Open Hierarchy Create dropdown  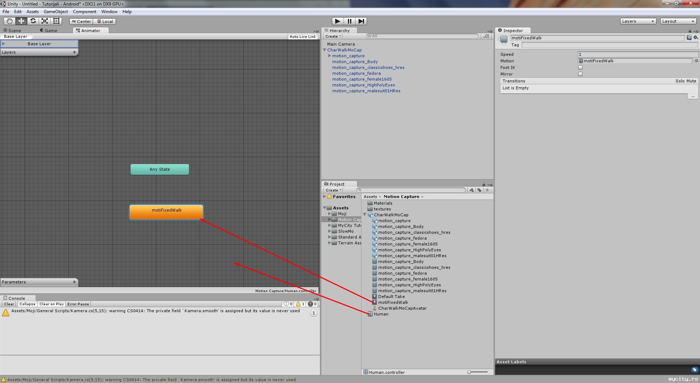pyautogui.click(x=333, y=36)
